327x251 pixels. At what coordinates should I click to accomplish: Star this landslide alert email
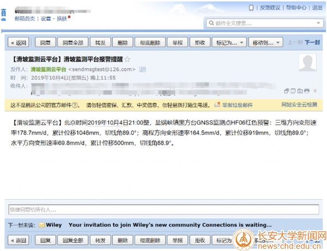127,59
